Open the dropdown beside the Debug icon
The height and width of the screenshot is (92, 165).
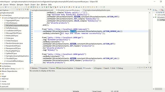44,7
